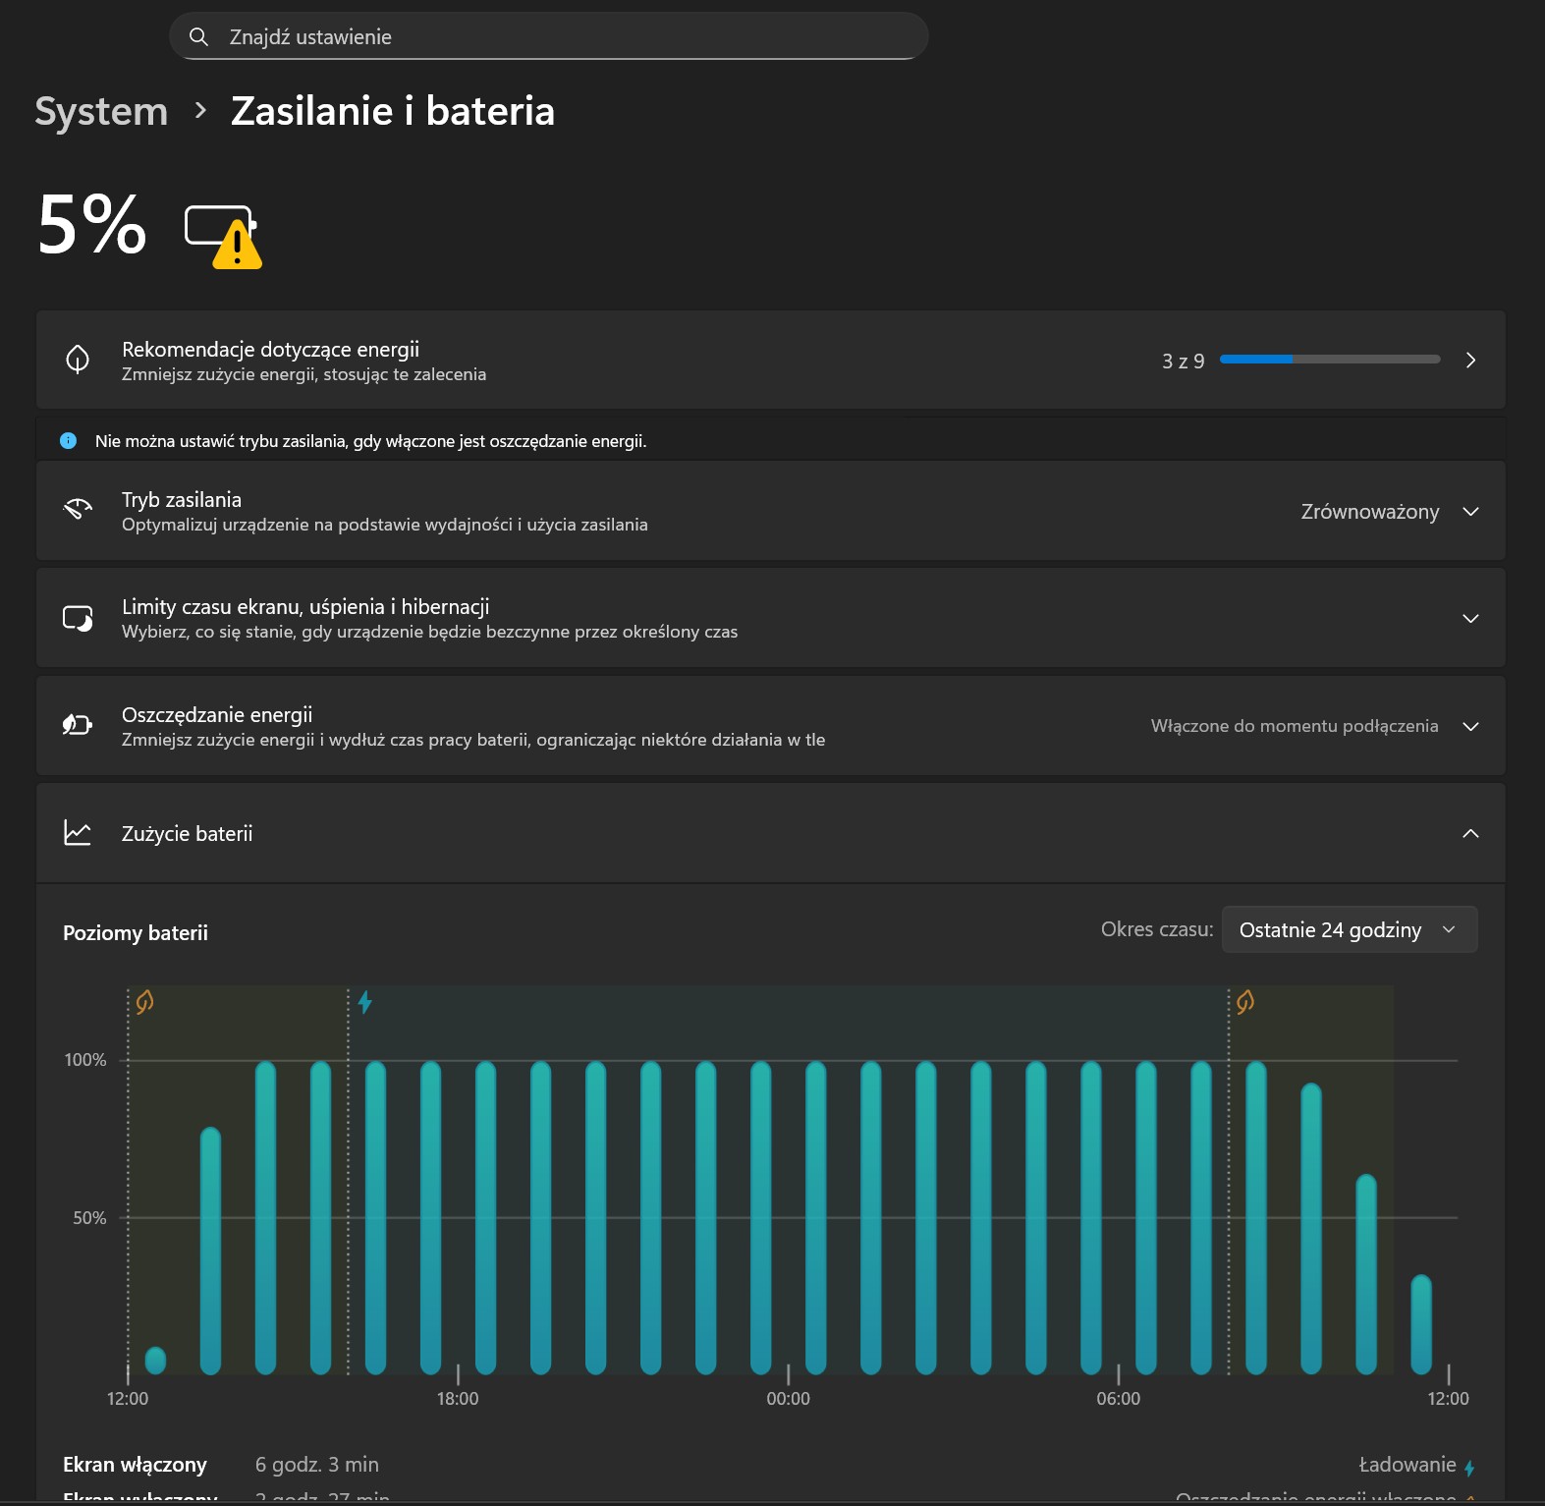Click the blue info notice icon

pos(68,441)
